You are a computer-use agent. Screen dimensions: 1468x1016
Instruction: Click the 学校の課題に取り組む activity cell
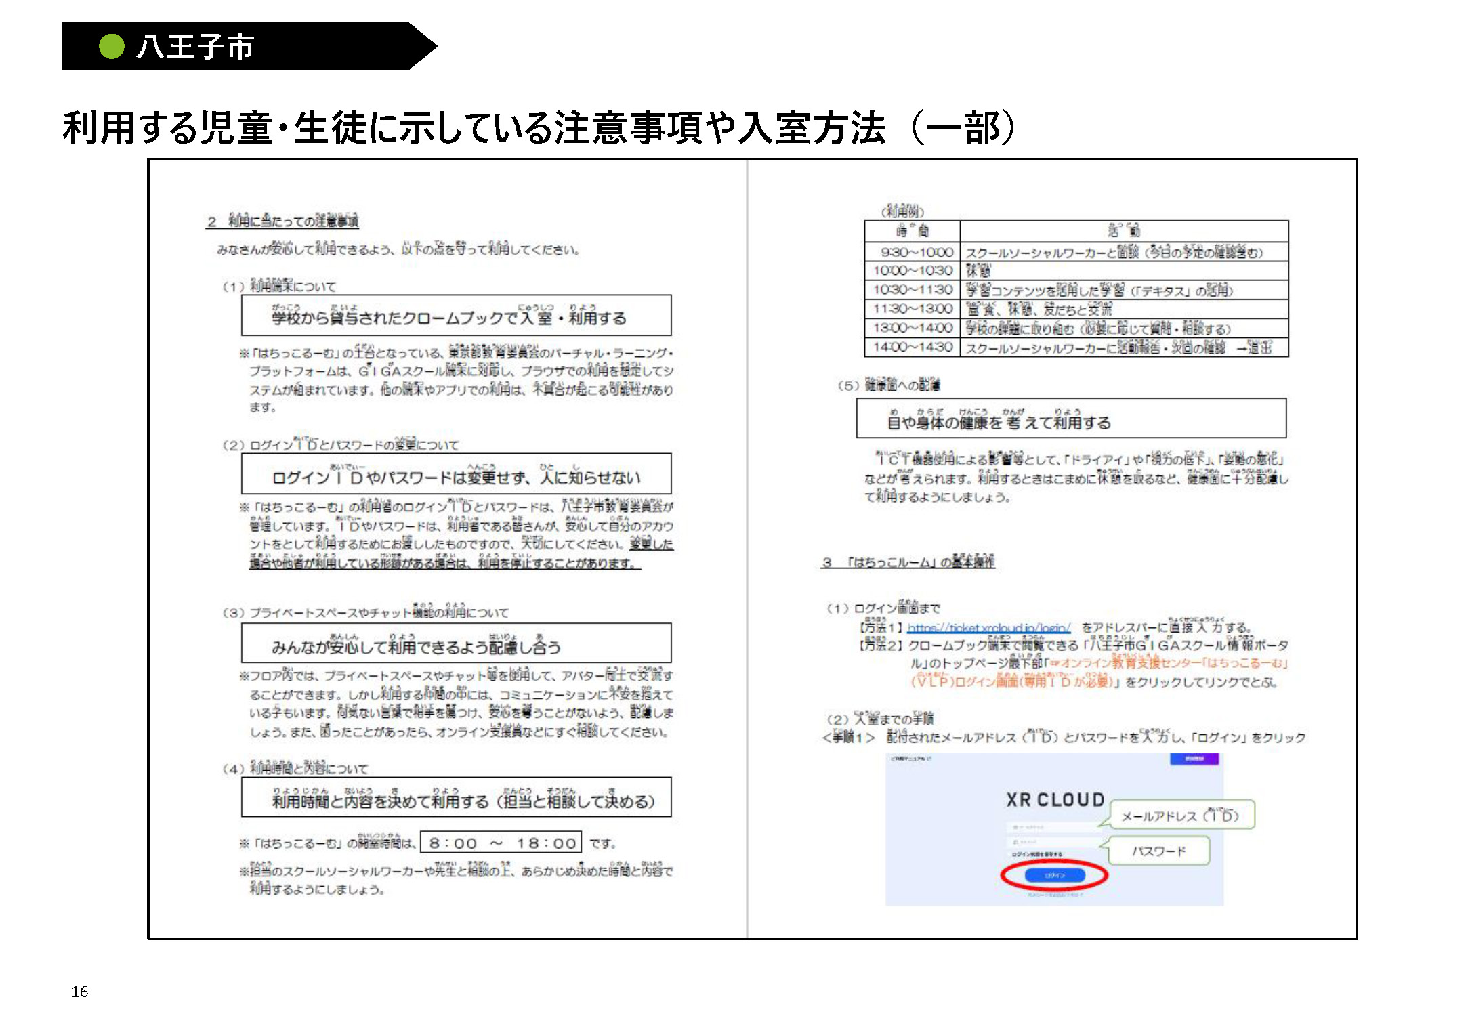pyautogui.click(x=1124, y=328)
